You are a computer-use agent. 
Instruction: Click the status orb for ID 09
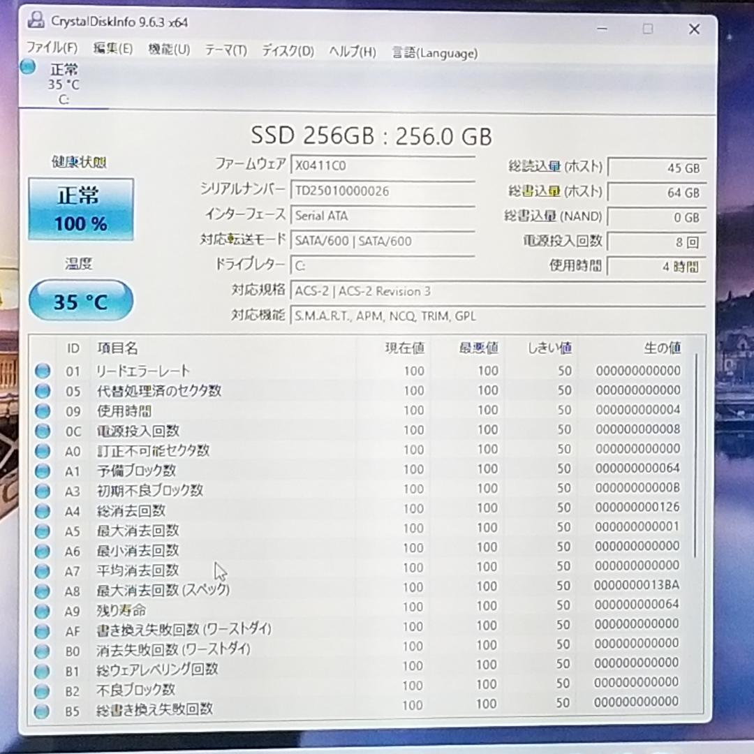(43, 411)
